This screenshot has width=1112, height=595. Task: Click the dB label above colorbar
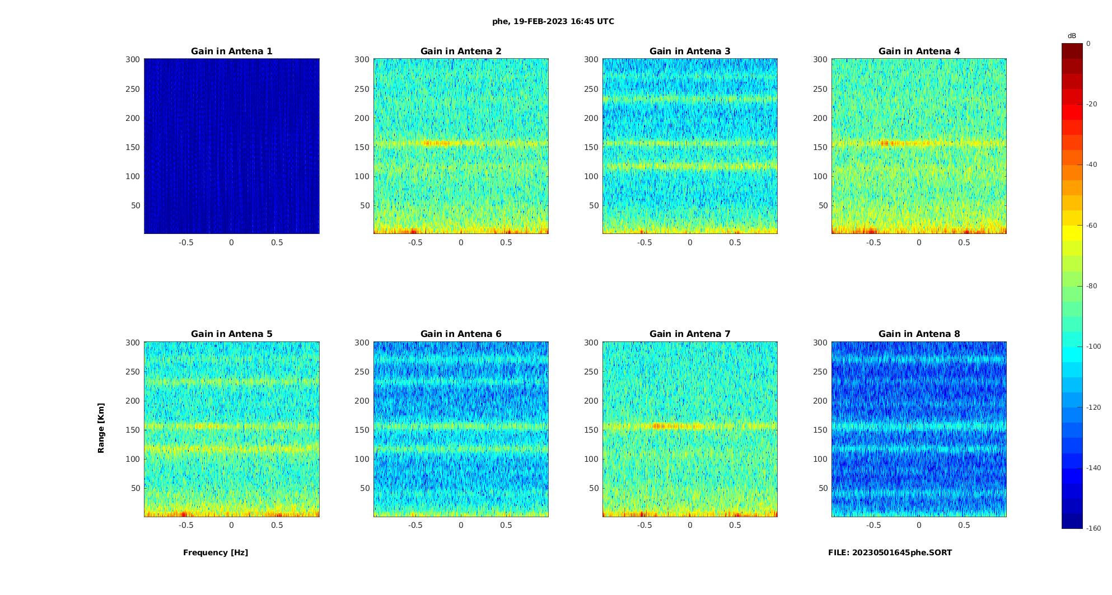[x=1072, y=36]
